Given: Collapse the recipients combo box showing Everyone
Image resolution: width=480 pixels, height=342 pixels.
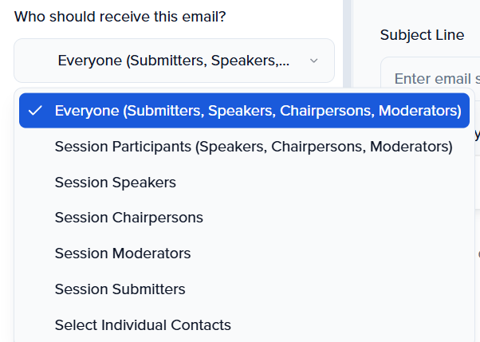Looking at the screenshot, I should 174,61.
